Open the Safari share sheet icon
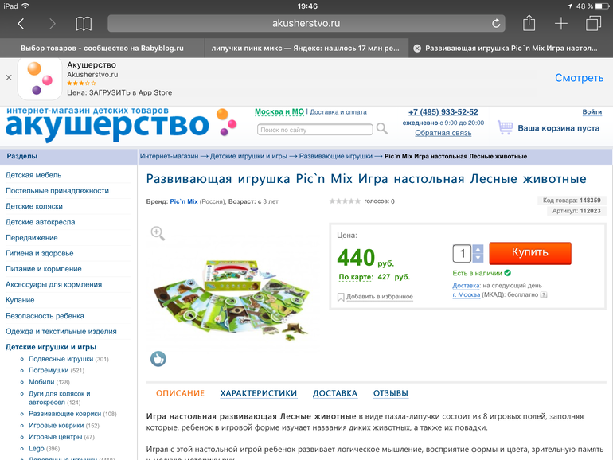Screen dimensions: 613x460 529,22
